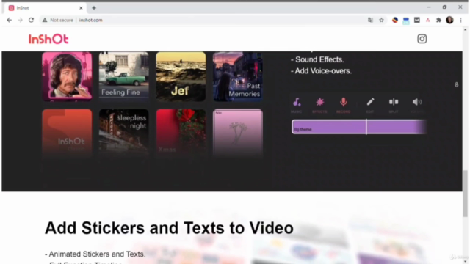The width and height of the screenshot is (470, 264).
Task: Open a new browser tab
Action: (x=94, y=8)
